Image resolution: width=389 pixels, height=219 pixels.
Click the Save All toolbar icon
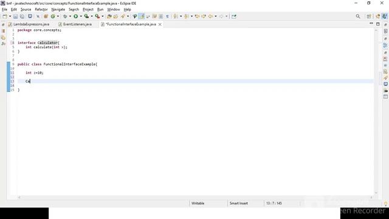(22, 16)
